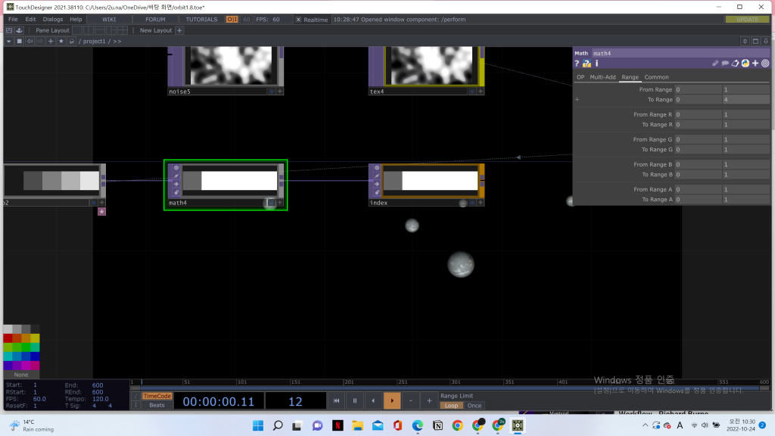Play timeline in reverse
The height and width of the screenshot is (436, 775).
point(373,400)
